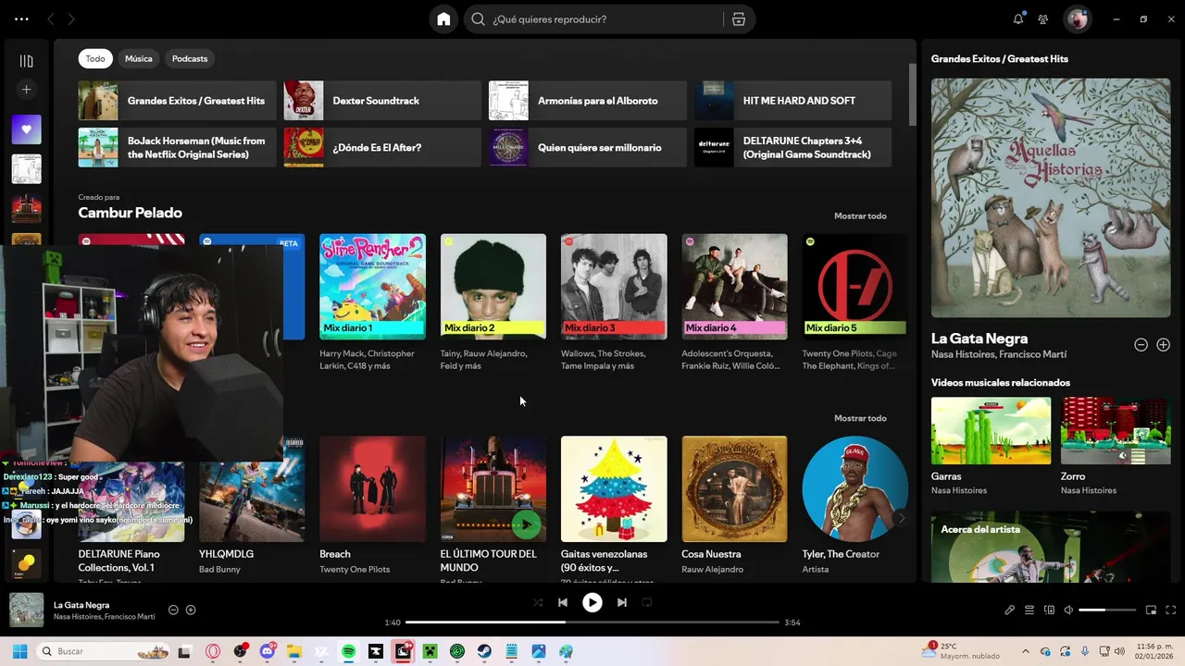Adjust the volume slider
Screen dimensions: 1185x666
click(x=1107, y=610)
